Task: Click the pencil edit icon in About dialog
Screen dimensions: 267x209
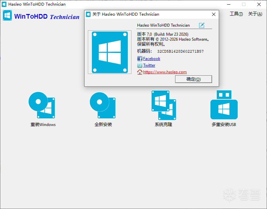Action: (x=202, y=25)
